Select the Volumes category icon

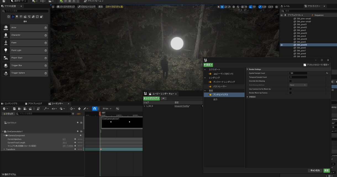[x=37, y=17]
